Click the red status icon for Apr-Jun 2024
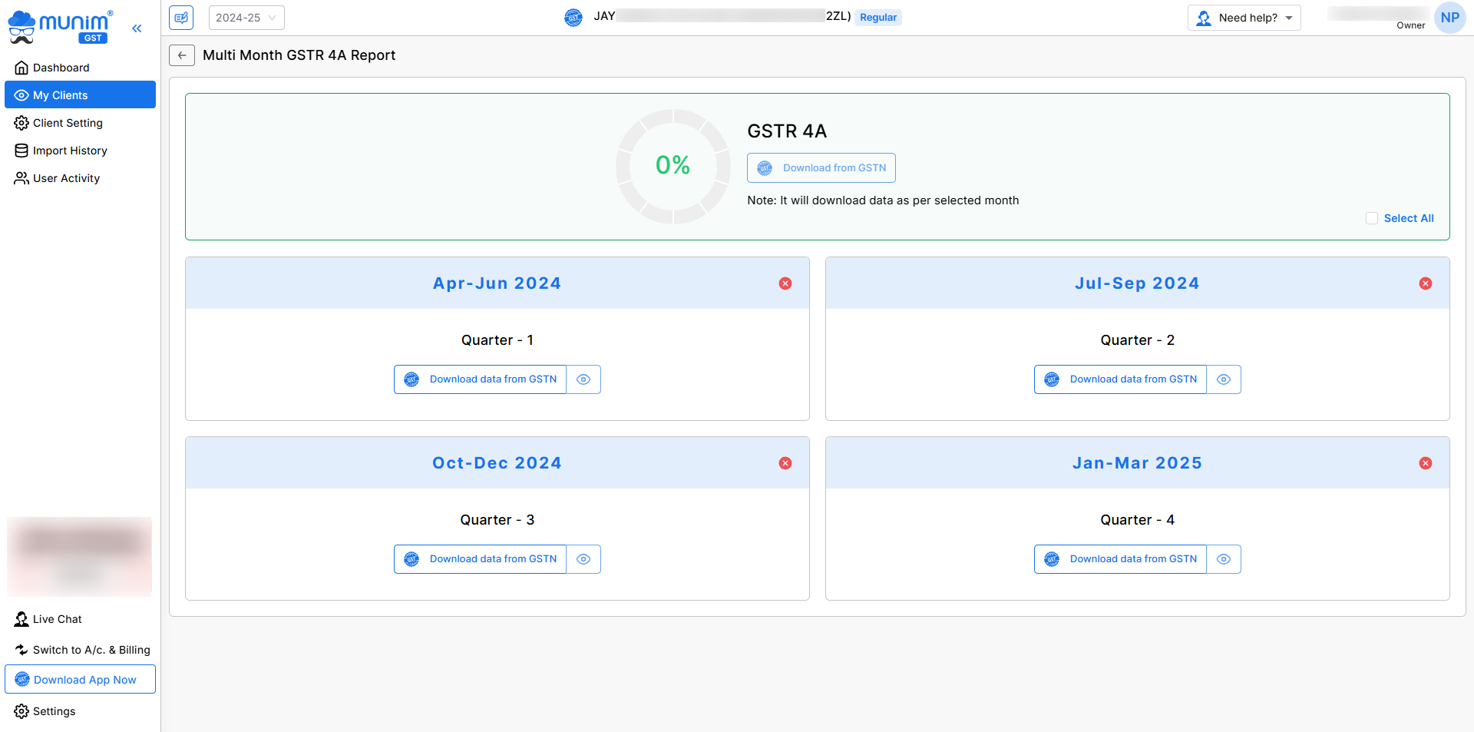 click(x=785, y=283)
